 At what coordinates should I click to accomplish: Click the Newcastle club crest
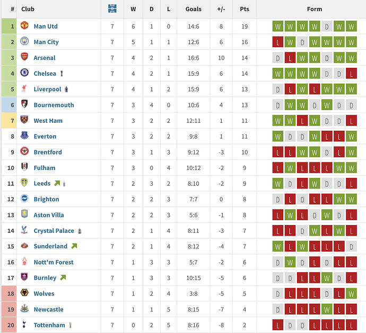(x=24, y=309)
